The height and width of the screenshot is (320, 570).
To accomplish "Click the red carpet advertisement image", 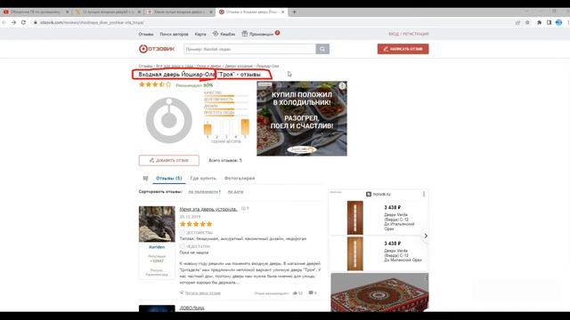I will [379, 292].
